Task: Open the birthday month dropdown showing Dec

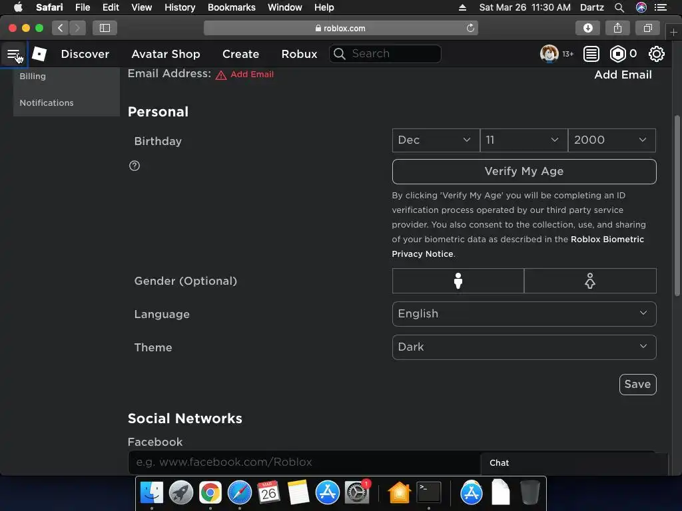Action: [436, 140]
